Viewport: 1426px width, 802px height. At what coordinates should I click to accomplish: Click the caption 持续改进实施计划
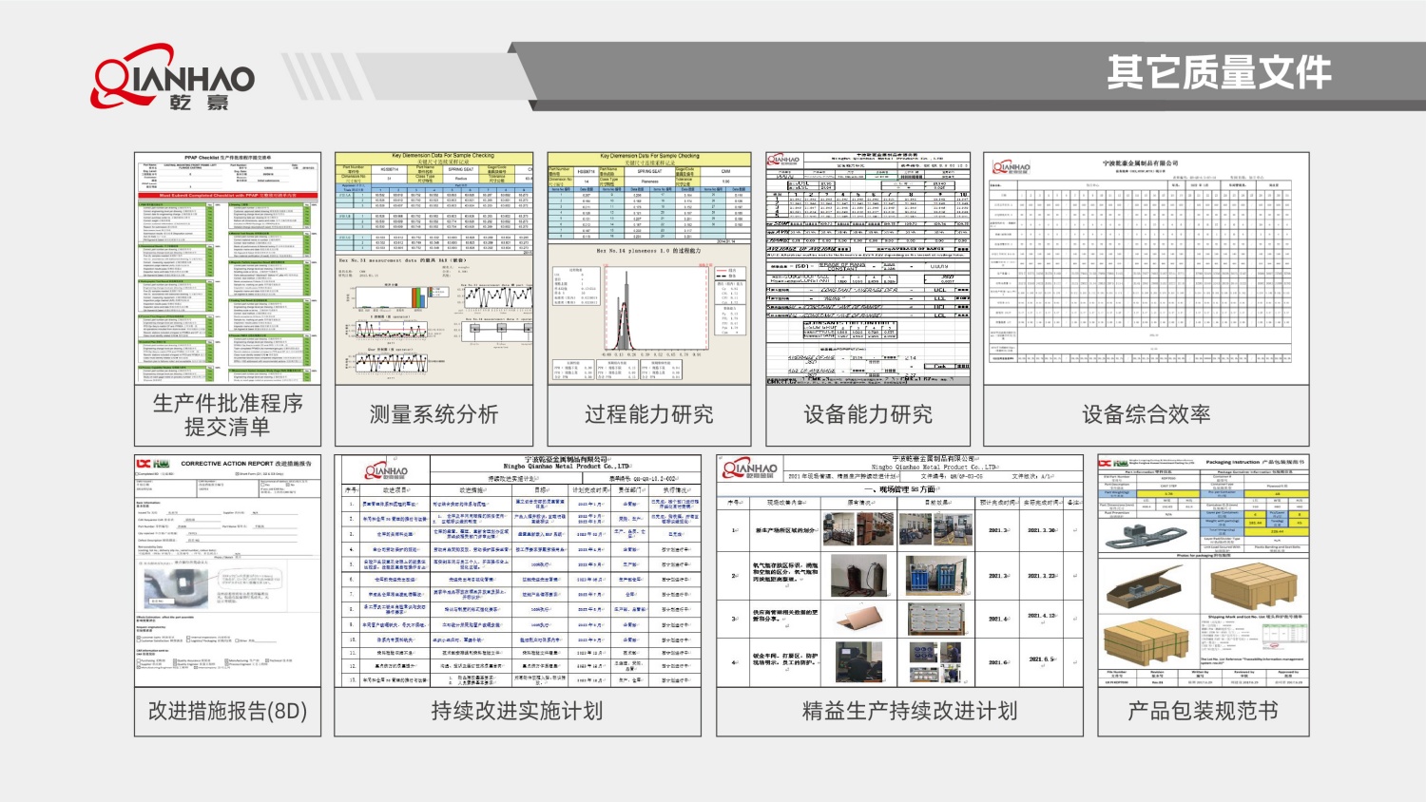(x=517, y=711)
